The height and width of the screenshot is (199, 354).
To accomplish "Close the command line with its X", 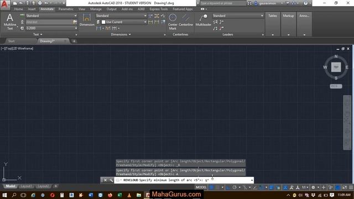I will (x=105, y=180).
